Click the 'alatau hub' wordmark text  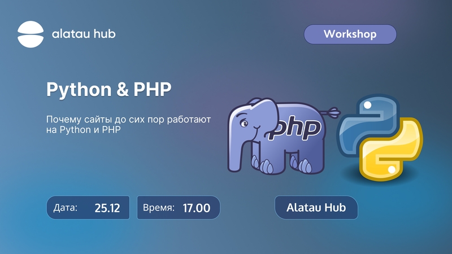[x=84, y=34]
